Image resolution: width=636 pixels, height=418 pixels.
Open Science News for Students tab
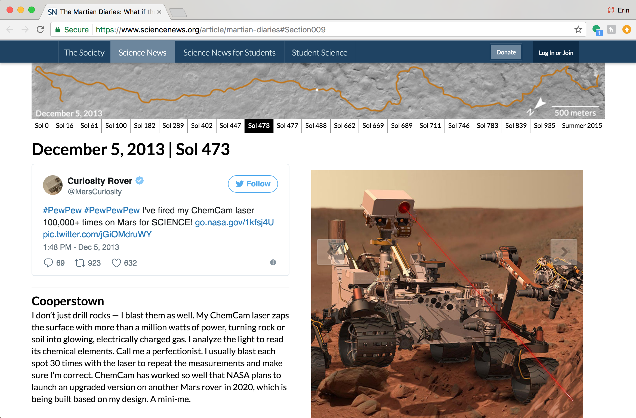click(x=229, y=53)
